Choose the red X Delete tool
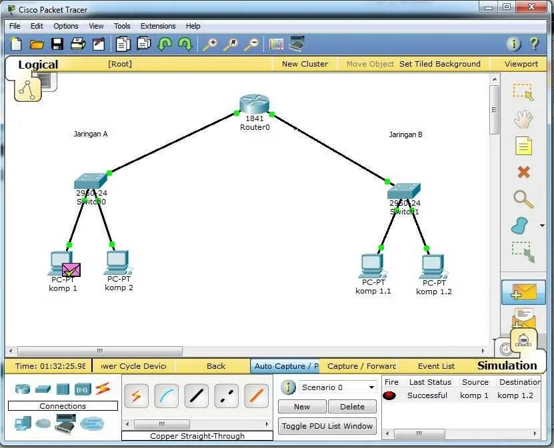Screen dimensions: 554x448 523,172
